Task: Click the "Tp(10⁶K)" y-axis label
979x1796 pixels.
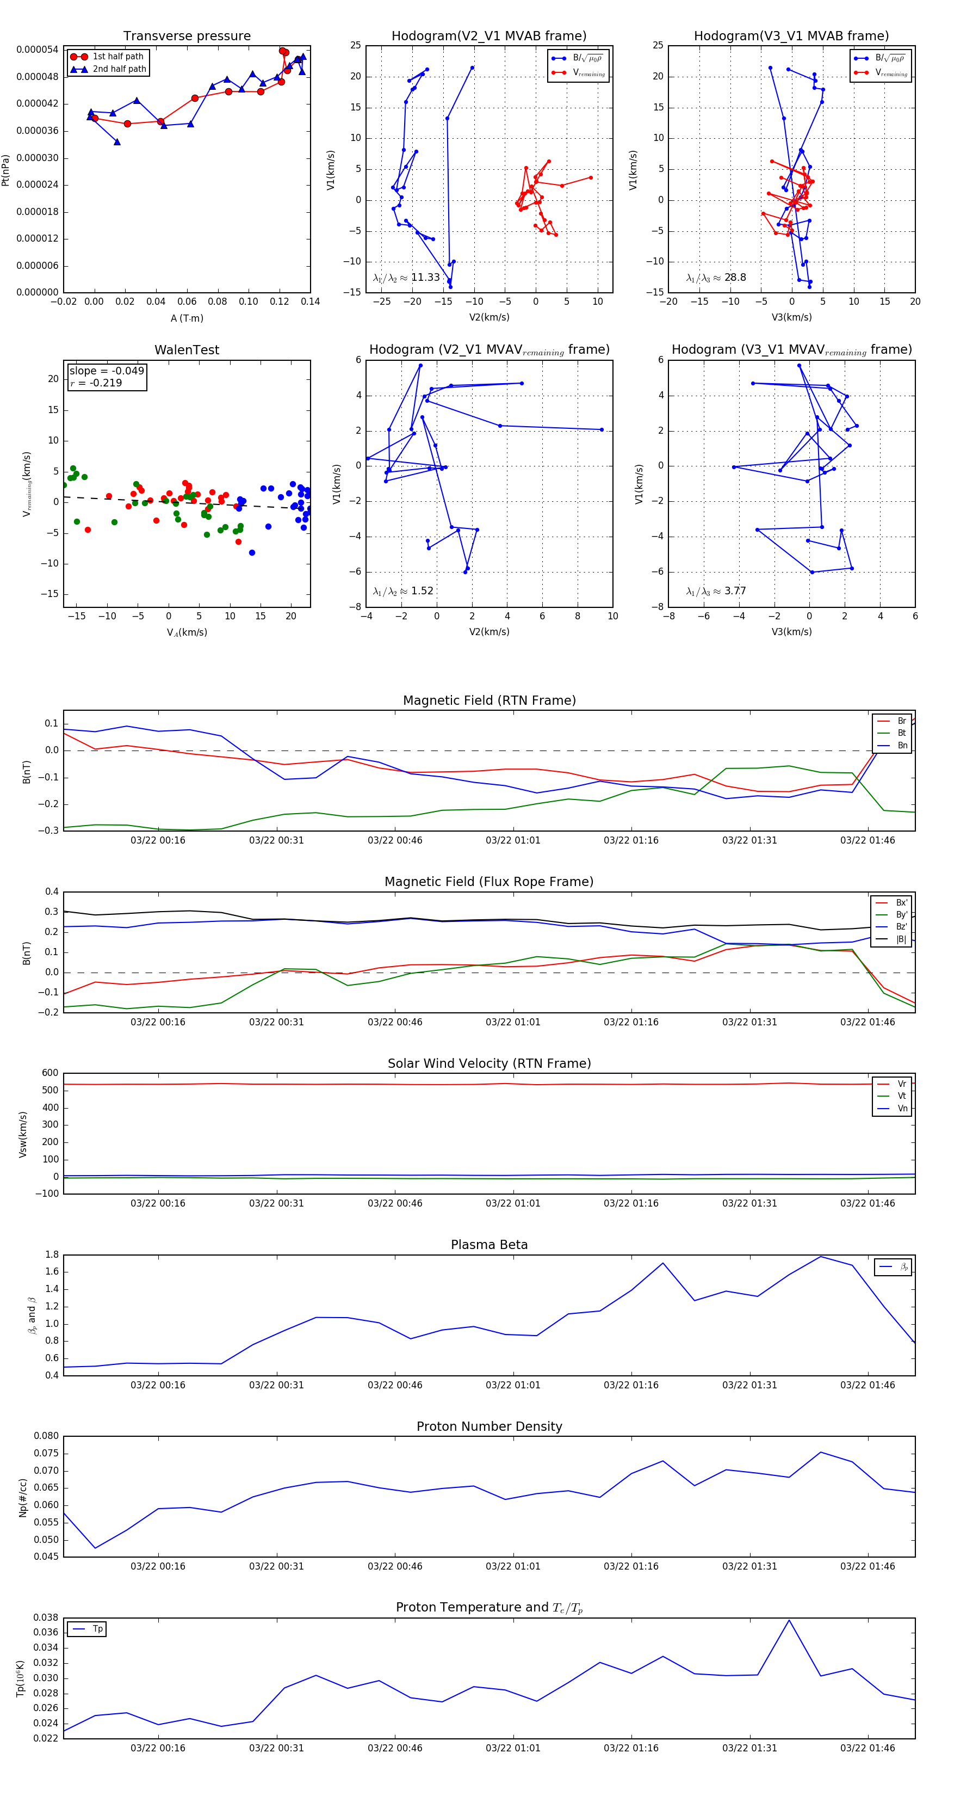Action: pyautogui.click(x=20, y=1678)
